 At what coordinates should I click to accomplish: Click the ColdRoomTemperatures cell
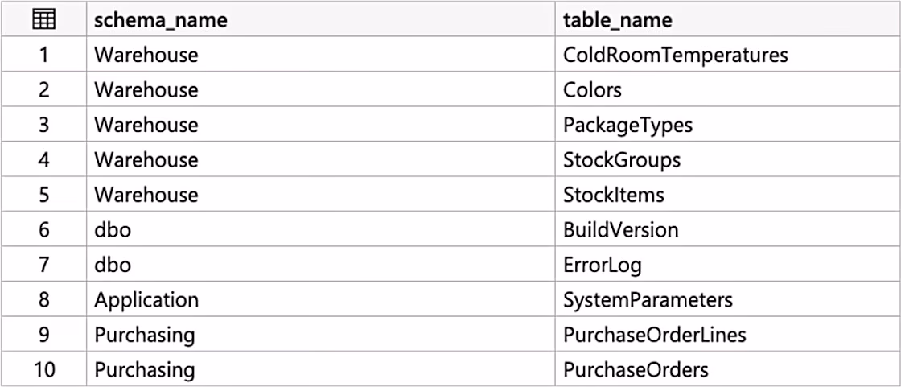[727, 55]
